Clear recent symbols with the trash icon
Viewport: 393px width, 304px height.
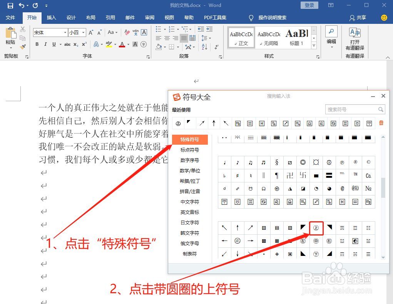pos(381,123)
